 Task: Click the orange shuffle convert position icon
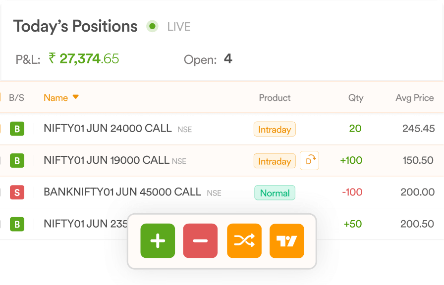[244, 241]
